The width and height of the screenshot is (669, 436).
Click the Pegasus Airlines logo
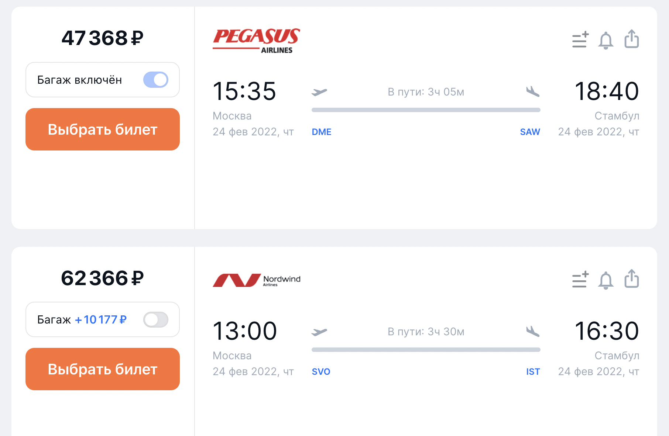pos(257,41)
